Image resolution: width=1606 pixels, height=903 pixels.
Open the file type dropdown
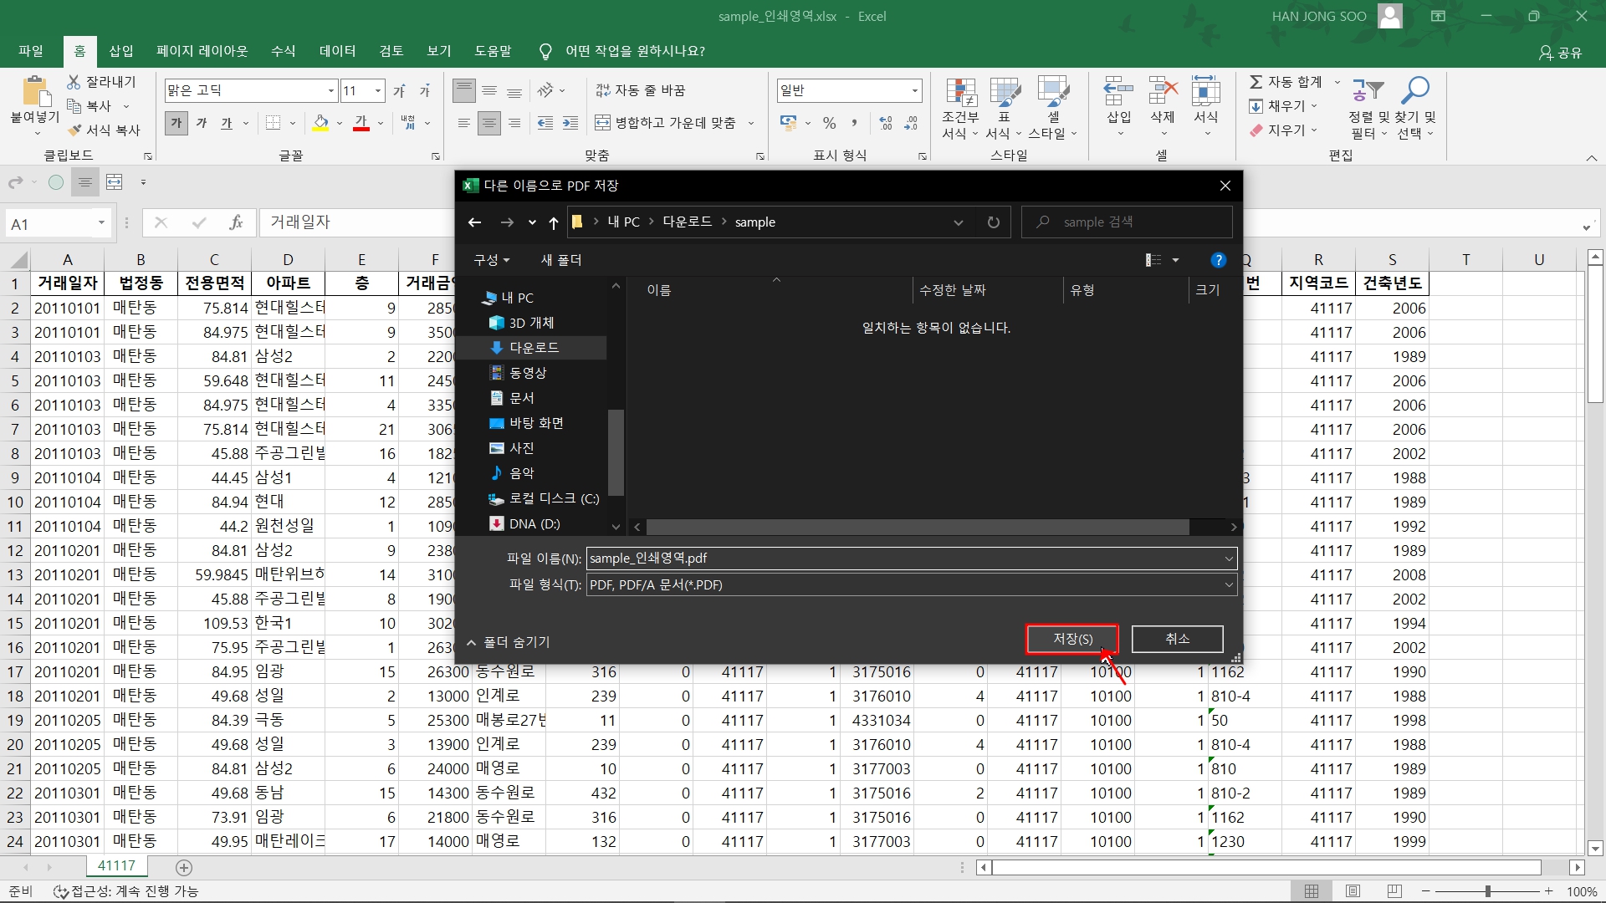click(x=1228, y=584)
